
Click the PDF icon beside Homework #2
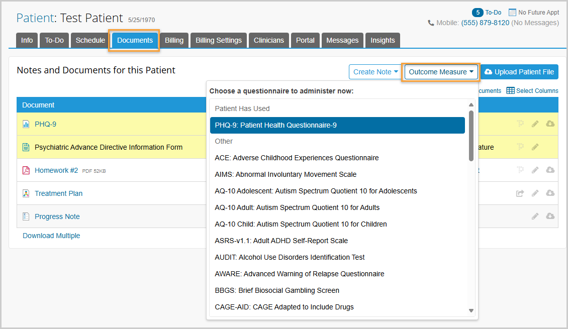click(x=26, y=170)
